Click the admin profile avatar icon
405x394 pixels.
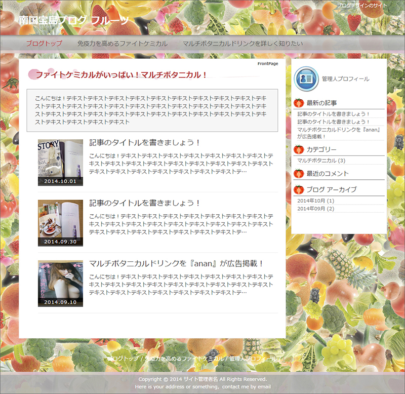306,79
